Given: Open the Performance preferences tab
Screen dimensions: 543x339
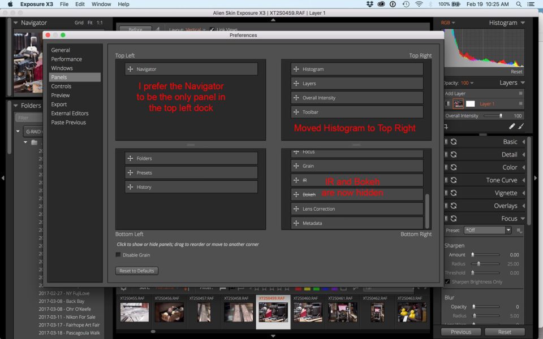Looking at the screenshot, I should pos(67,59).
